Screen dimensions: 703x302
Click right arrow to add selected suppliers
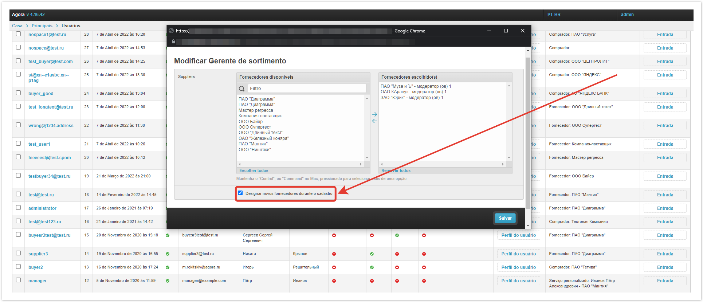374,114
